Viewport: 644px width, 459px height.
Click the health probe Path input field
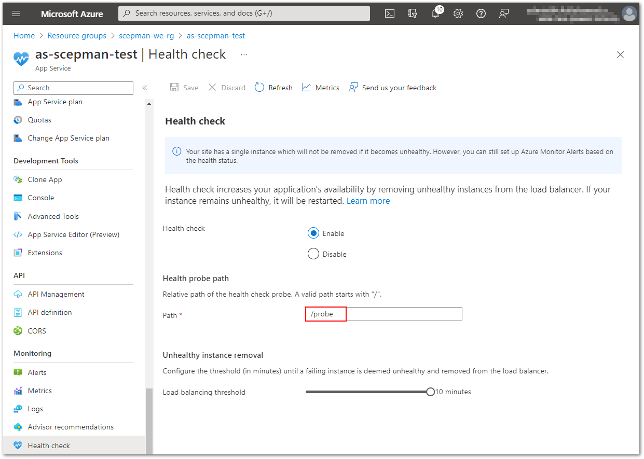click(383, 314)
